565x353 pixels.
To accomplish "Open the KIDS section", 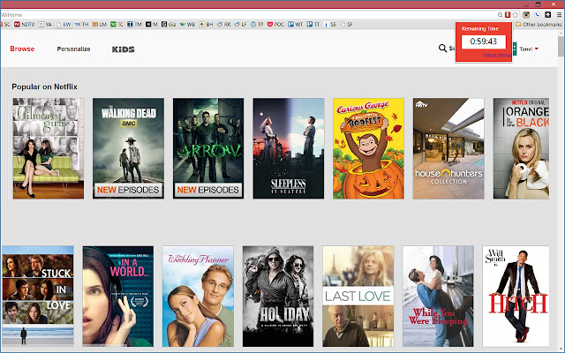I will click(124, 49).
